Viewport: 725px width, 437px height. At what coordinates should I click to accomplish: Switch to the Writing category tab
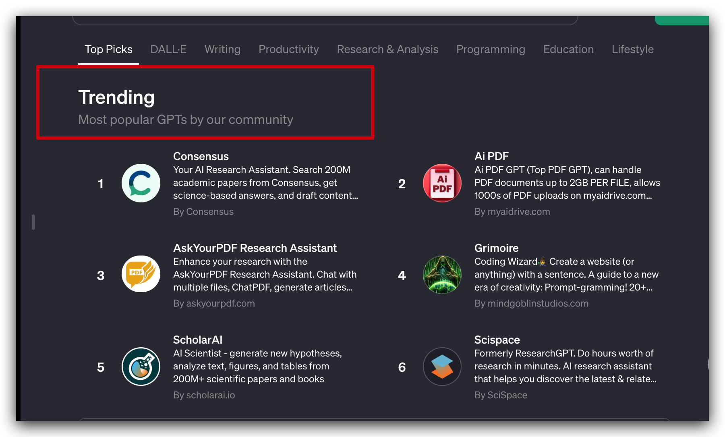(222, 49)
